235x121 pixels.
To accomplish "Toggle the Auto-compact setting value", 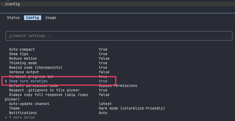I will point(103,50).
